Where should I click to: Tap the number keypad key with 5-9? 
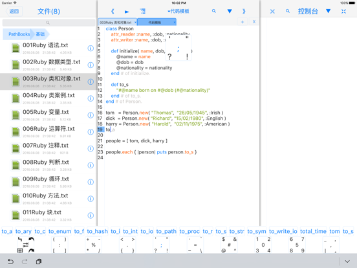297,245
